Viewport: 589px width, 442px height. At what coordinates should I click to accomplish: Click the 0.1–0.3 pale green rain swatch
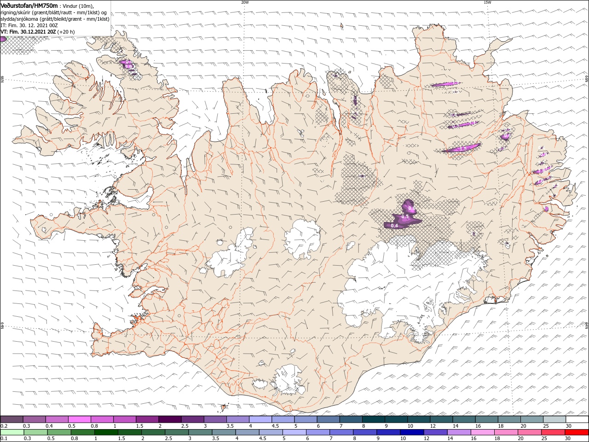[12, 432]
